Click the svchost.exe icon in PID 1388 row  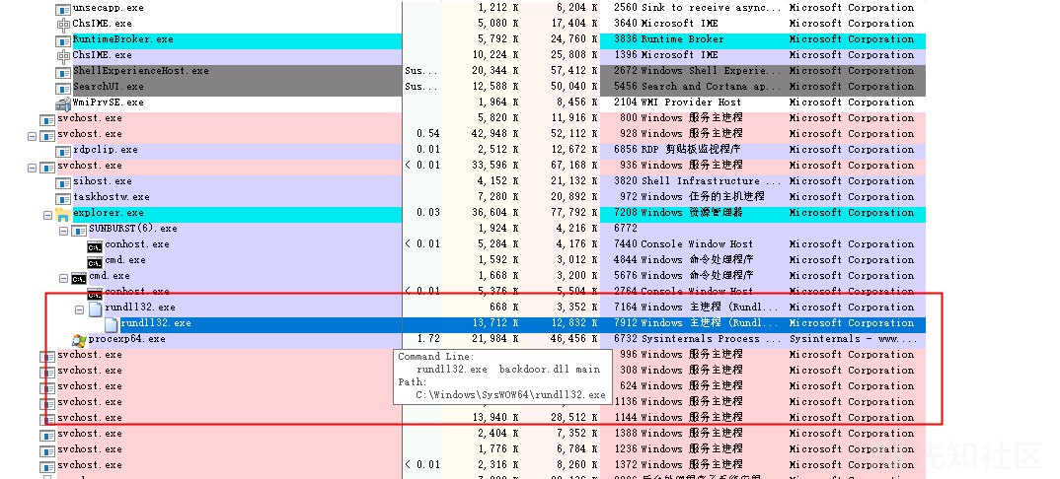(x=47, y=436)
